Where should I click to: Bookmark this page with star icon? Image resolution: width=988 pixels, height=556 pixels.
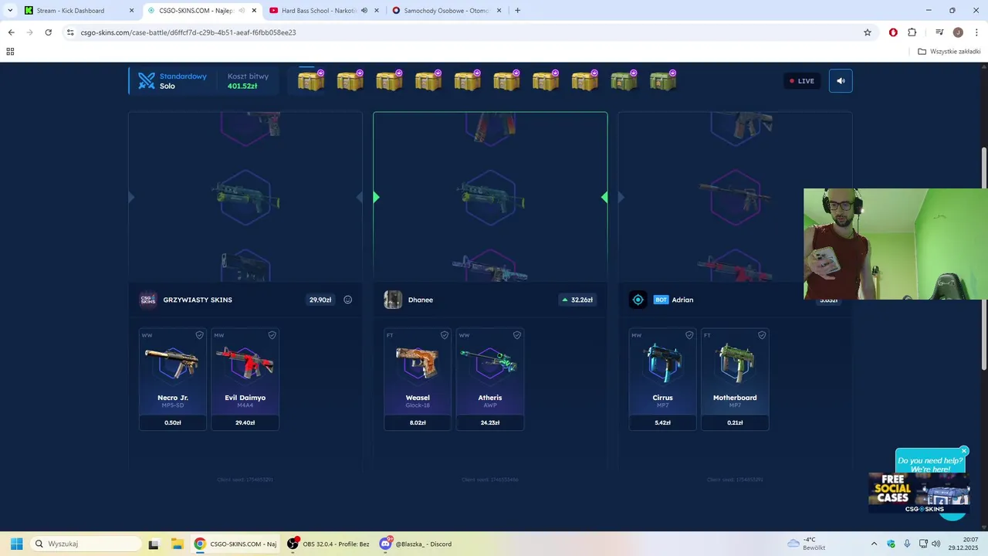[868, 32]
